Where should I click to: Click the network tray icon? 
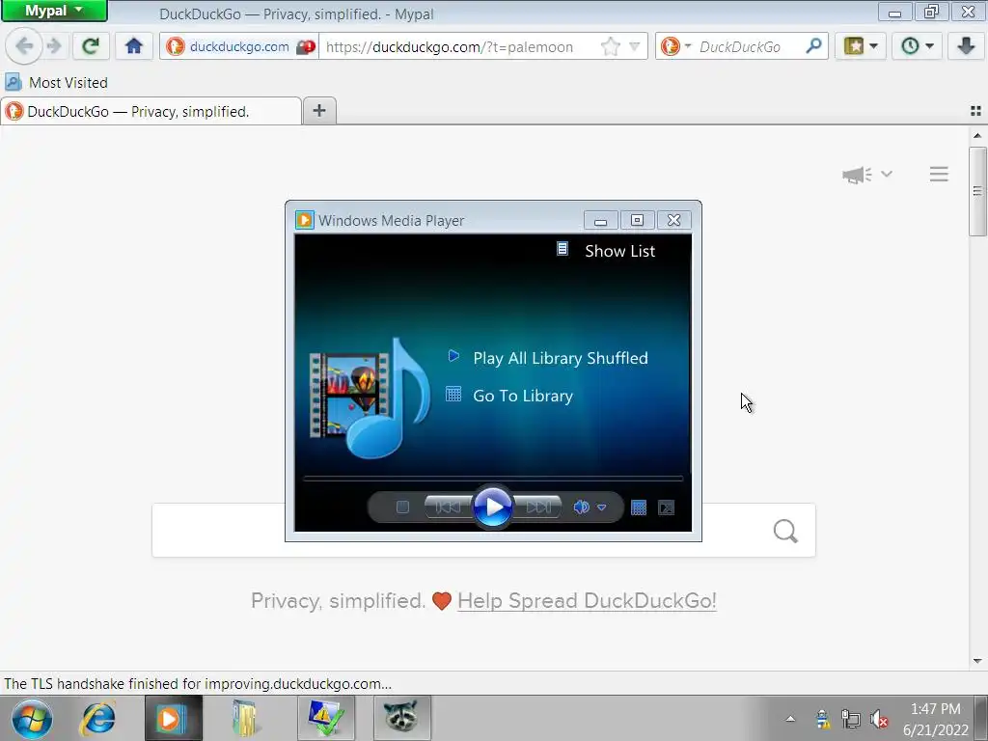tap(851, 718)
